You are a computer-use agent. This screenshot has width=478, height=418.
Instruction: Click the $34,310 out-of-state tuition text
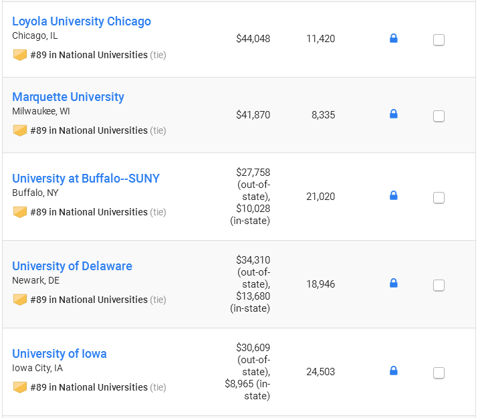click(x=253, y=272)
